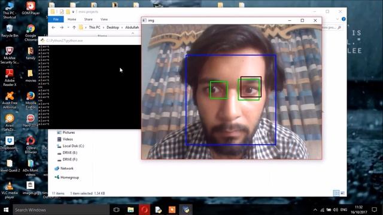Open the Dropbox desktop icon
This screenshot has width=383, height=215.
[10, 143]
